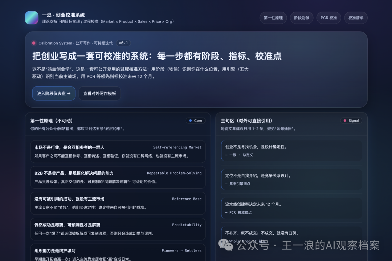392x261 pixels.
Task: Click the v0.1 version badge
Action: pyautogui.click(x=123, y=43)
